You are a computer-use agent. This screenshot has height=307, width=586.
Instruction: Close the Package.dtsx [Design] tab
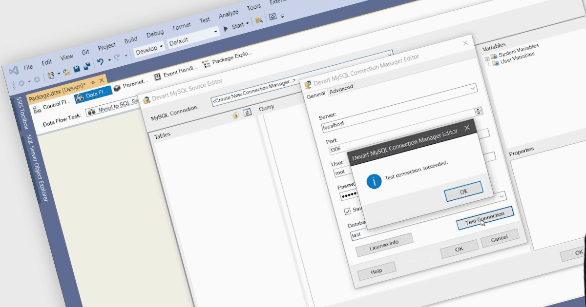102,80
